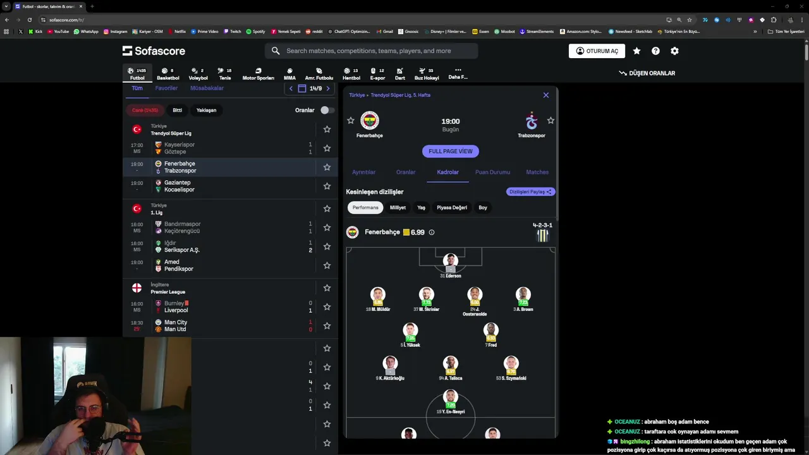Select the Yaş lineup filter
This screenshot has width=809, height=455.
click(x=421, y=207)
